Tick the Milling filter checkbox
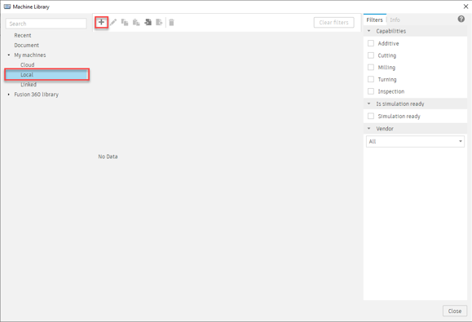 click(x=371, y=68)
